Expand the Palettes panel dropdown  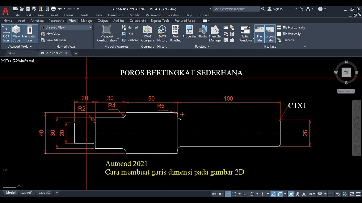(x=202, y=47)
